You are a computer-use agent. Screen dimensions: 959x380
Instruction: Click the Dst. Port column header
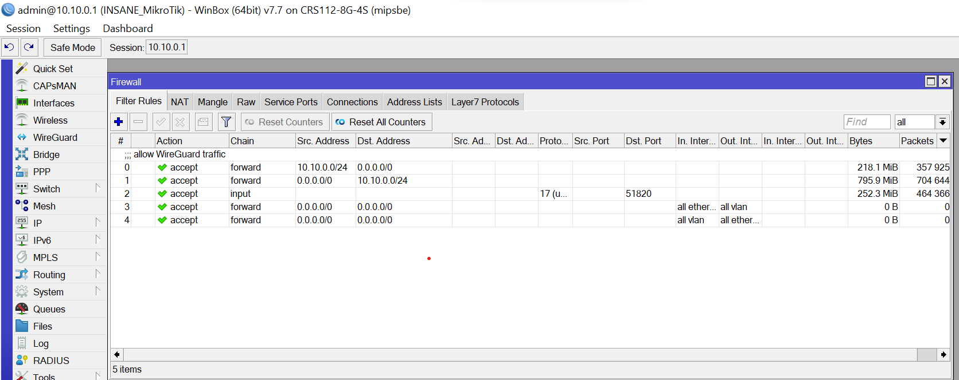coord(650,141)
